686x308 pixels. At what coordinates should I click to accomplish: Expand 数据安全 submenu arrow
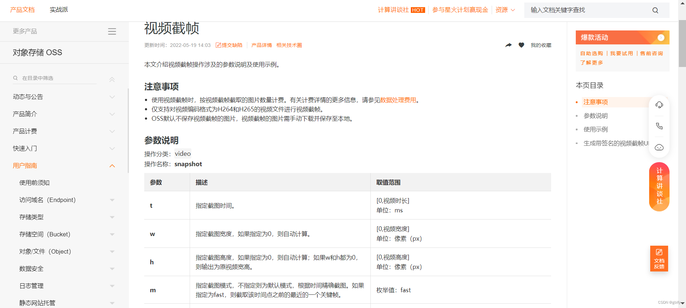point(112,269)
